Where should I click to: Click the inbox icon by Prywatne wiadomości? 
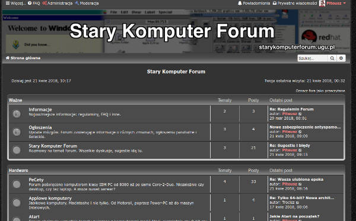point(275,3)
